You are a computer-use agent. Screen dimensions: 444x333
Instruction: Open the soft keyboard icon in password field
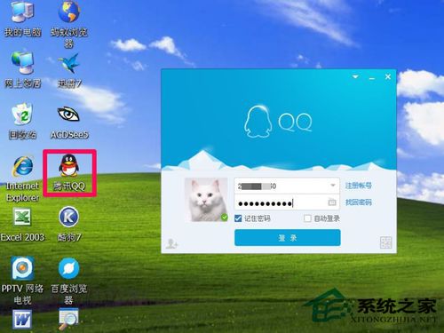coord(332,202)
